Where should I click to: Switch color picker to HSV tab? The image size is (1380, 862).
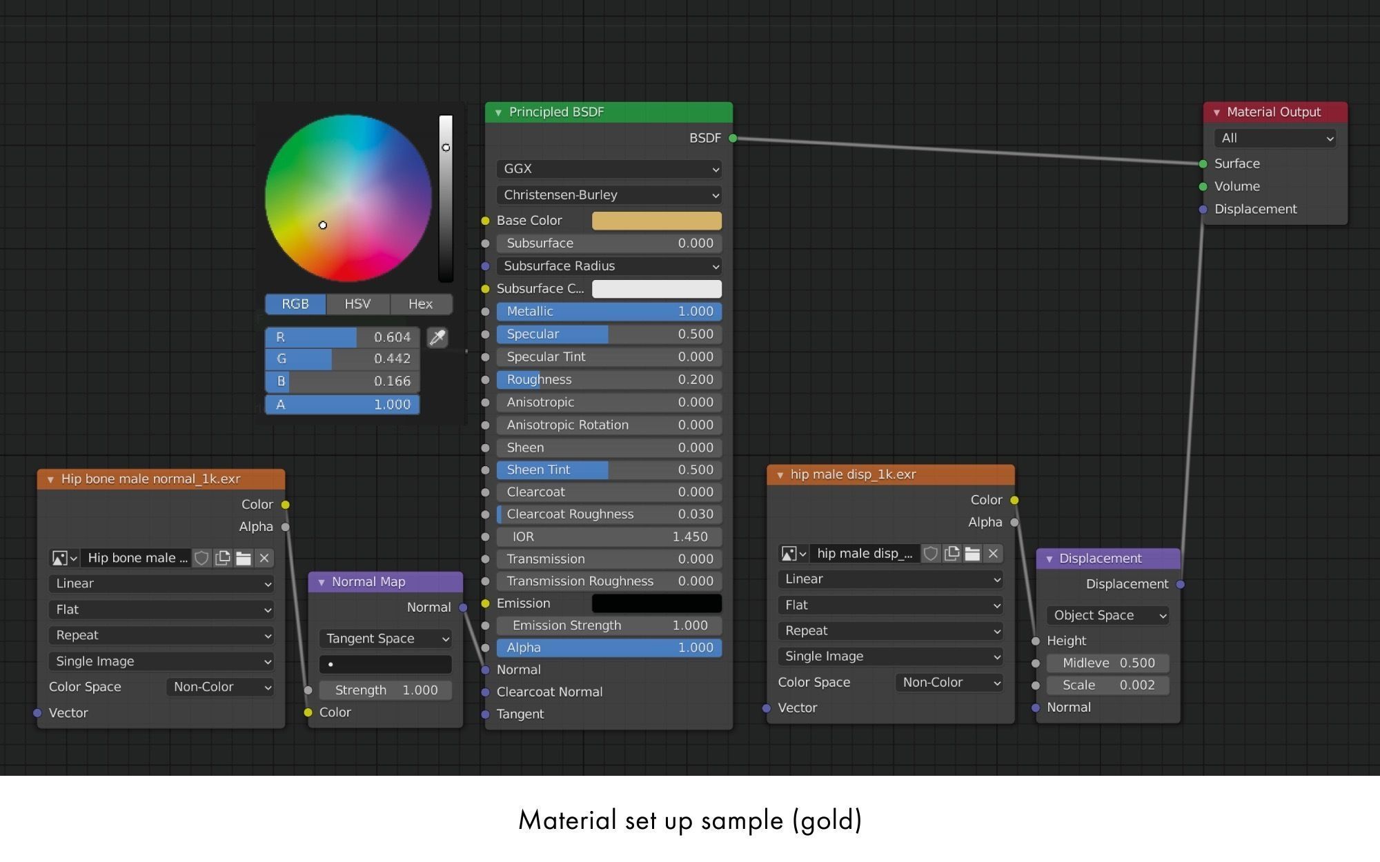pos(357,304)
